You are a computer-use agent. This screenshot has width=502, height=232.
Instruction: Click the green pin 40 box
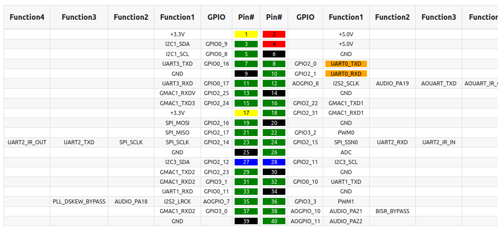point(274,221)
